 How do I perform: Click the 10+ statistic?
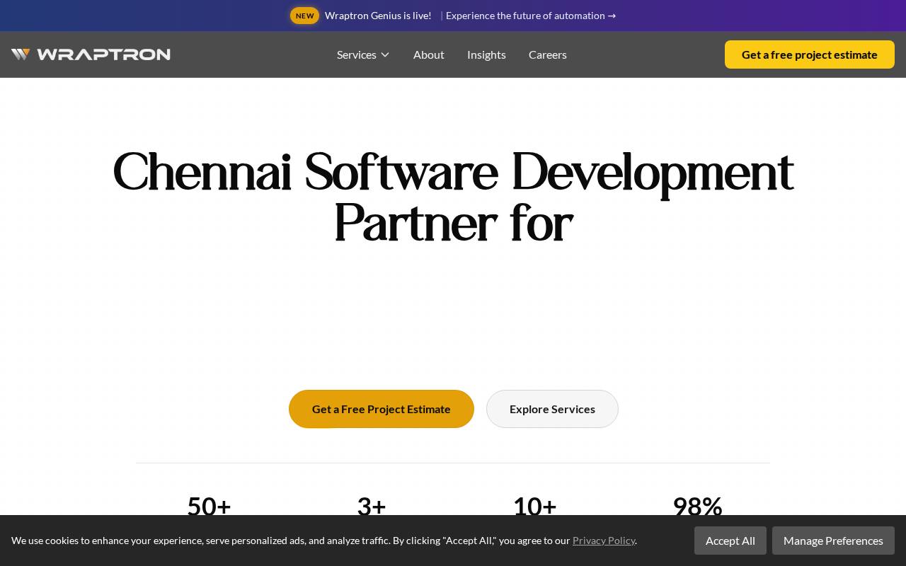point(534,506)
